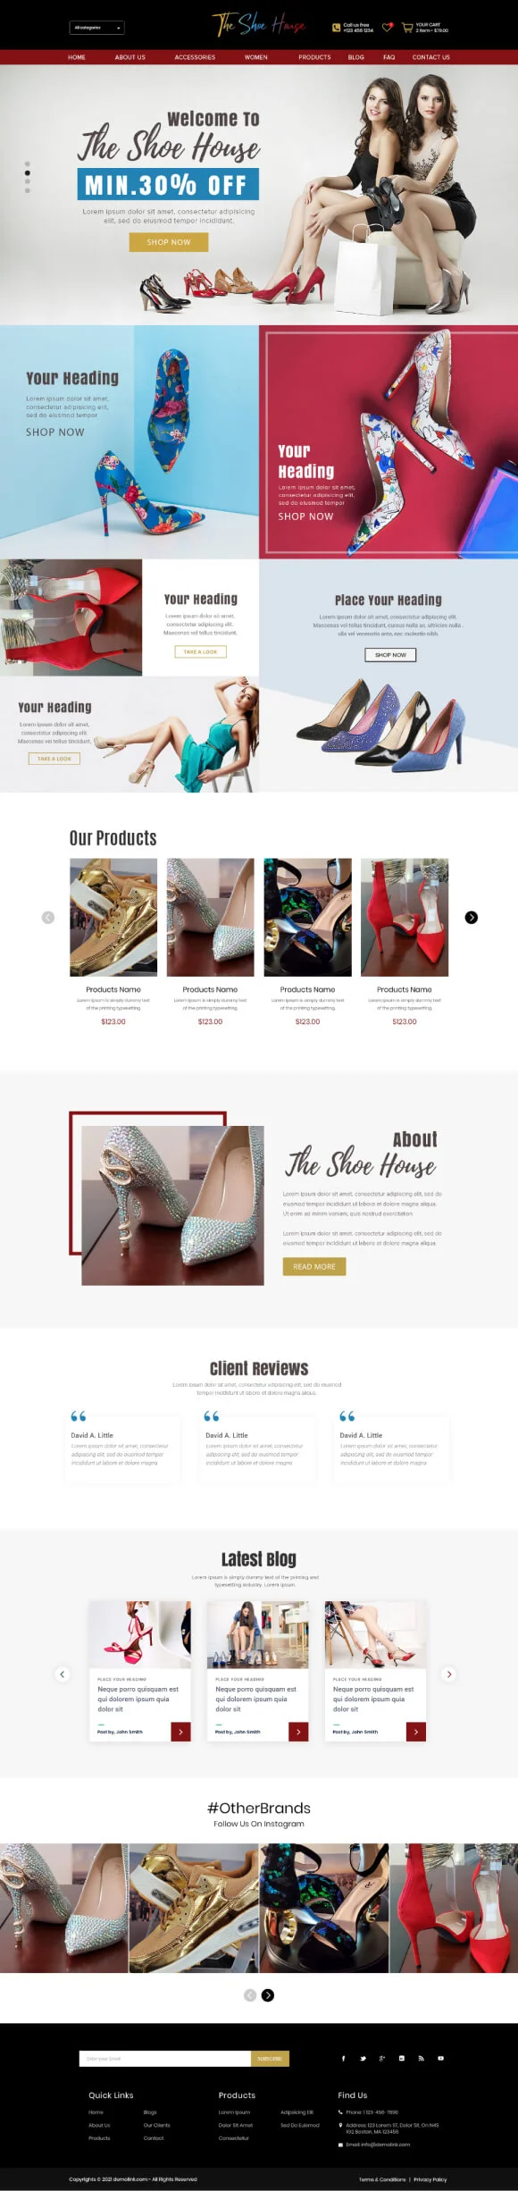The height and width of the screenshot is (2191, 518).
Task: Show next products with right arrow
Action: click(x=472, y=918)
